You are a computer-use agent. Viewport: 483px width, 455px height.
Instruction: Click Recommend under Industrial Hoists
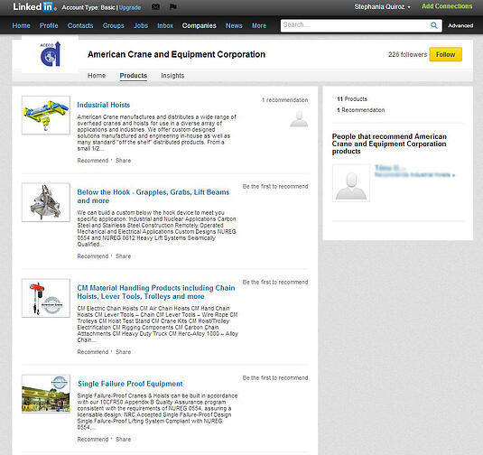click(x=93, y=161)
